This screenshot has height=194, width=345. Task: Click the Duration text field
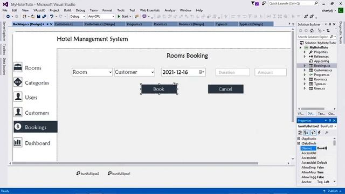[232, 72]
